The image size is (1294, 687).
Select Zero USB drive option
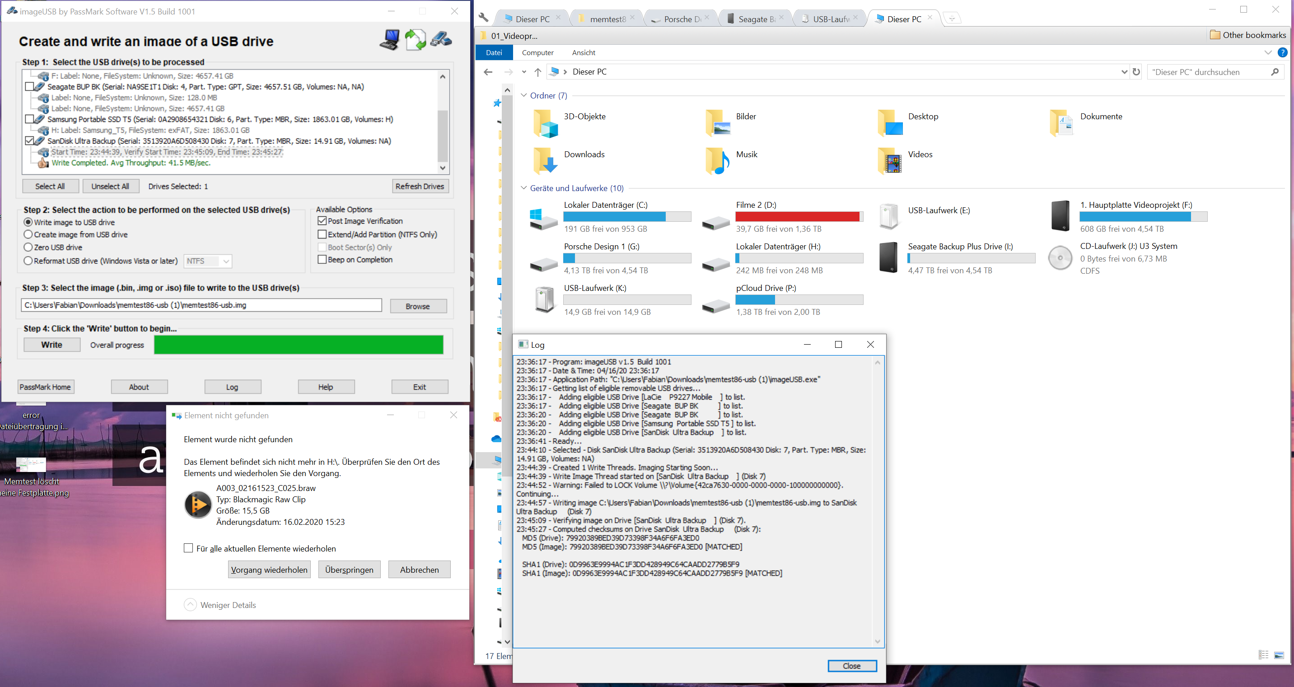[28, 247]
